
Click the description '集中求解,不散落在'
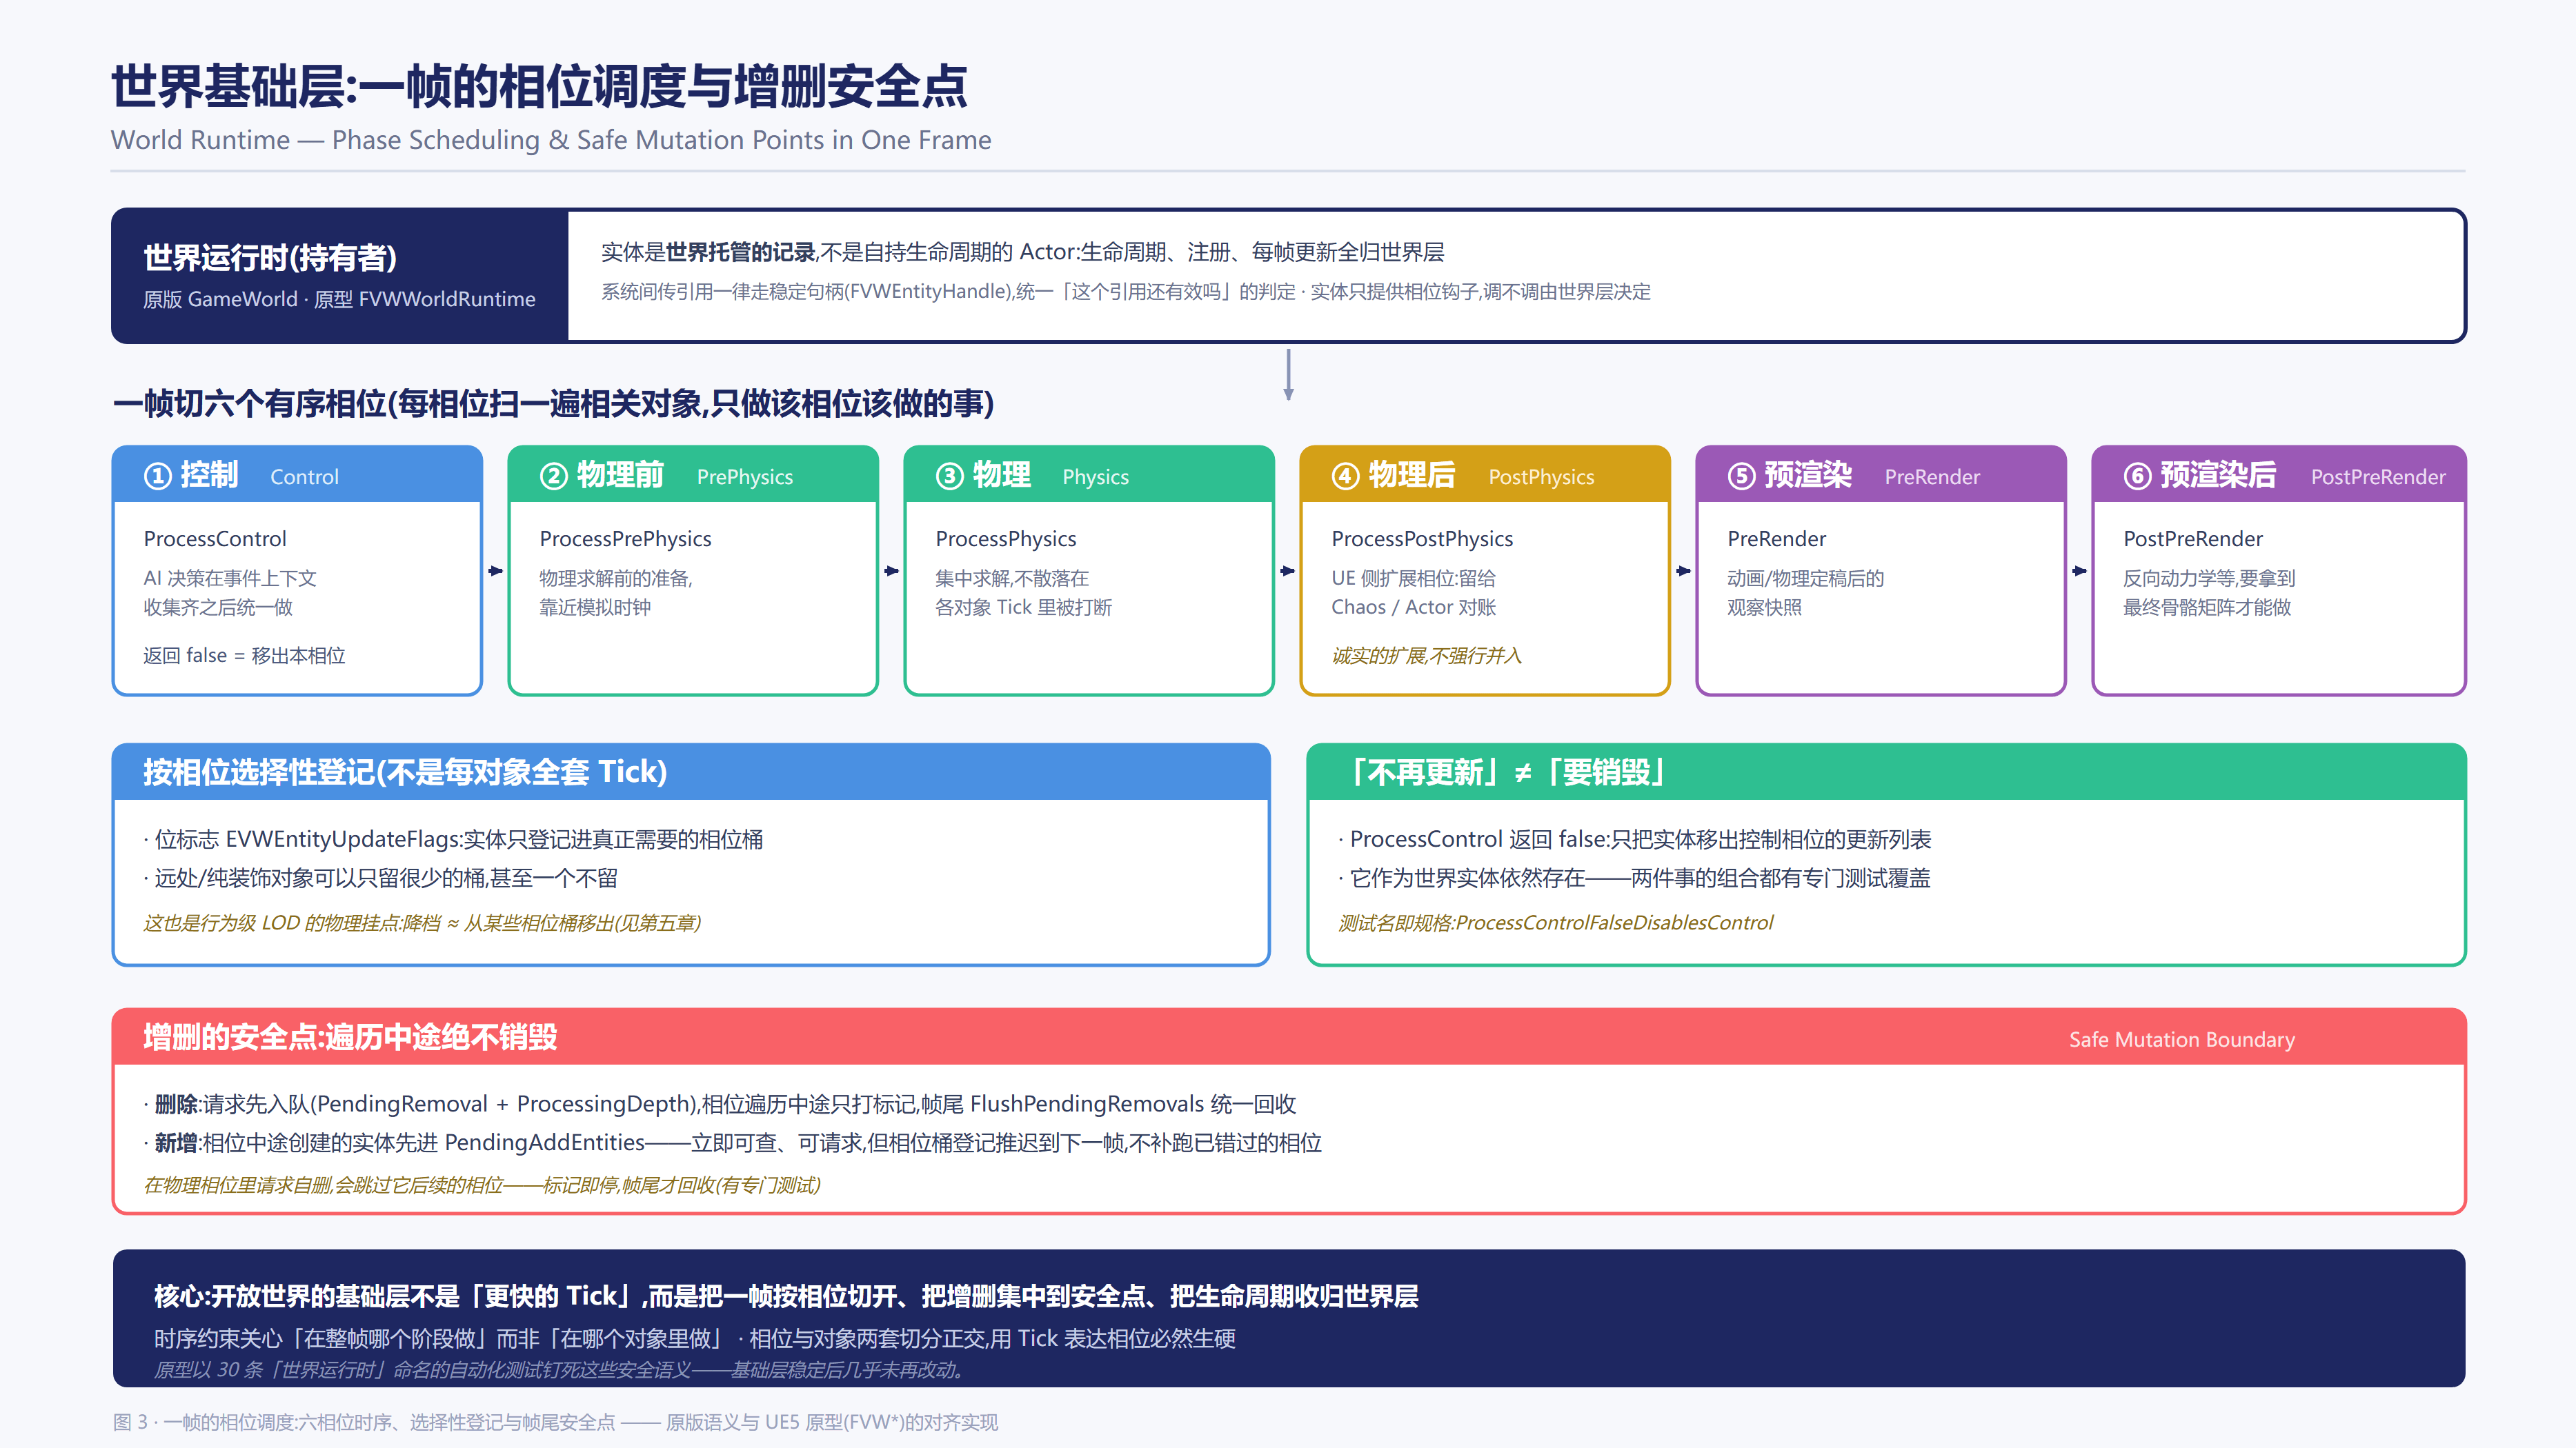1012,578
